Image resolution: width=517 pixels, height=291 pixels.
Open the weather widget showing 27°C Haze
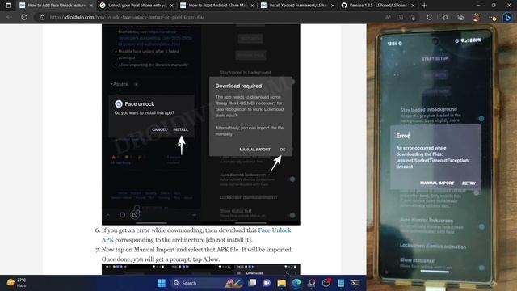click(x=16, y=283)
